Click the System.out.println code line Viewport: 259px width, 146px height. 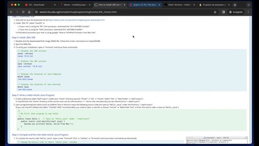[49, 124]
